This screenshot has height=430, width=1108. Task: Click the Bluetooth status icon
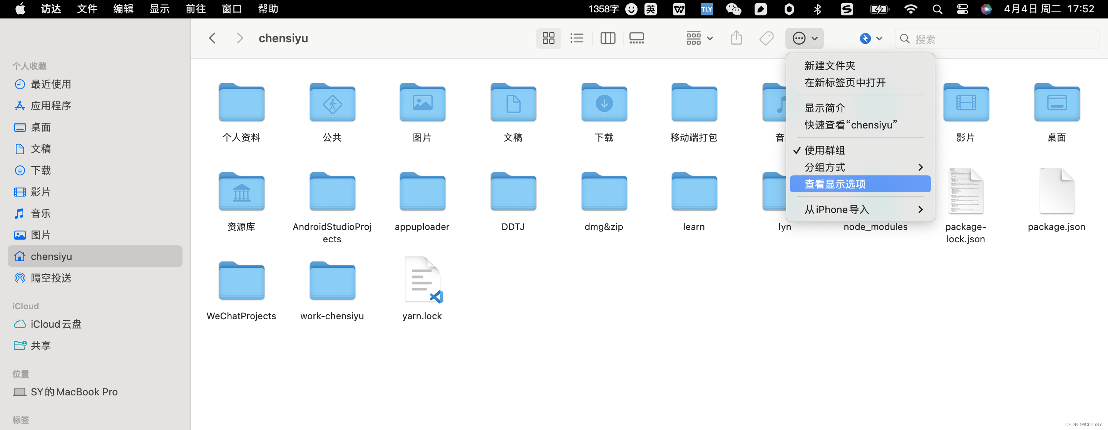[817, 9]
